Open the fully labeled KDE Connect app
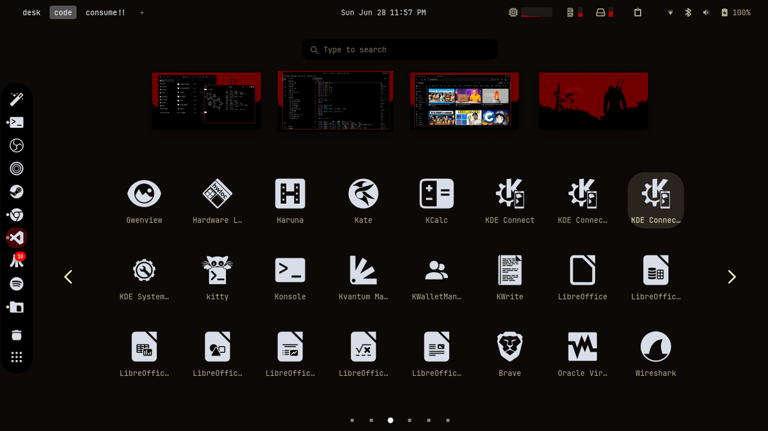Screen dimensions: 768x431 [509, 200]
